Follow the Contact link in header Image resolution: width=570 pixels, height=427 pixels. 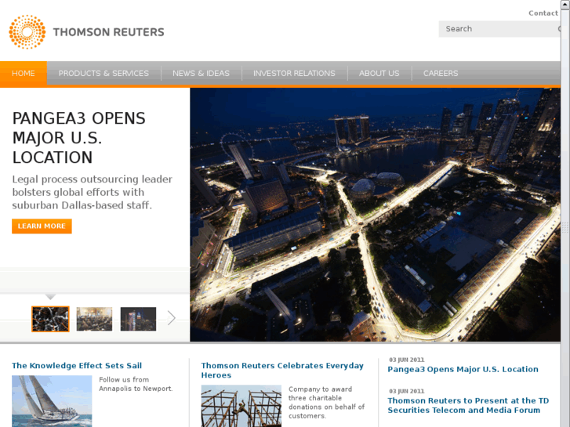point(543,13)
